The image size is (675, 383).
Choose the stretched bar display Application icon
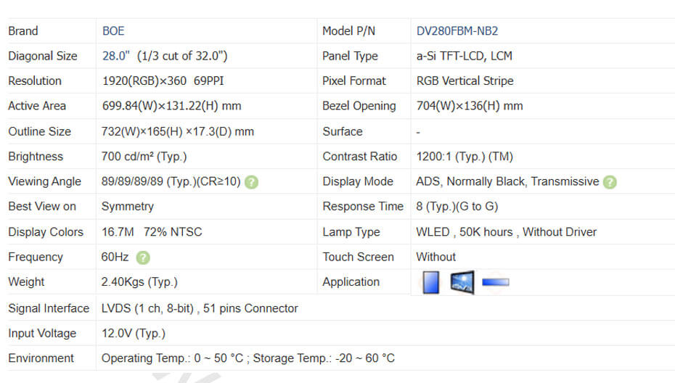(x=495, y=282)
